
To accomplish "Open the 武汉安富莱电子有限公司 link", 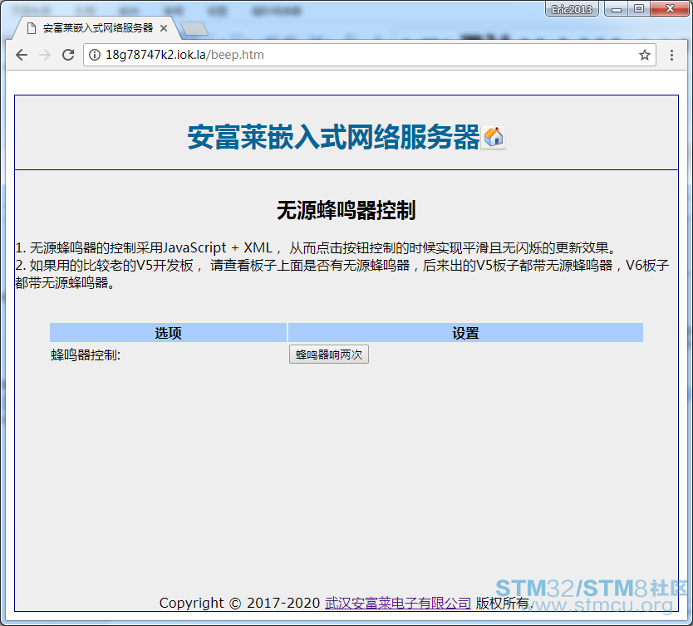I will [398, 603].
